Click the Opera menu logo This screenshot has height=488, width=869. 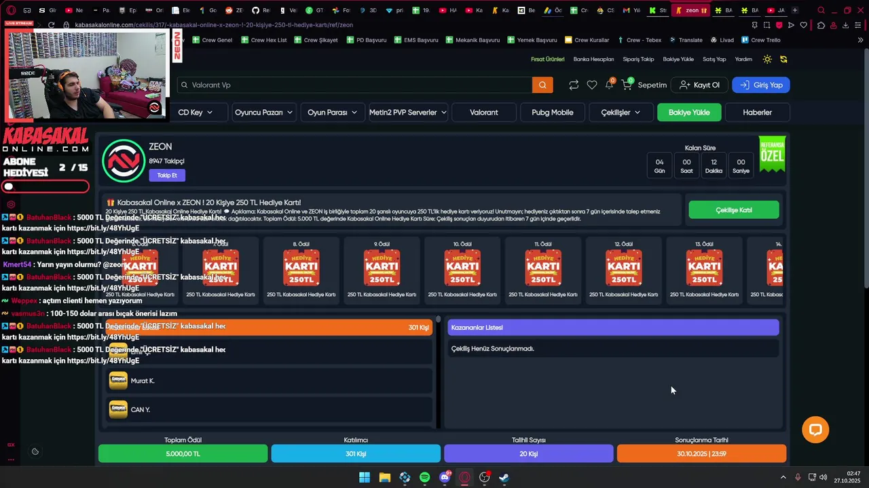(x=10, y=10)
